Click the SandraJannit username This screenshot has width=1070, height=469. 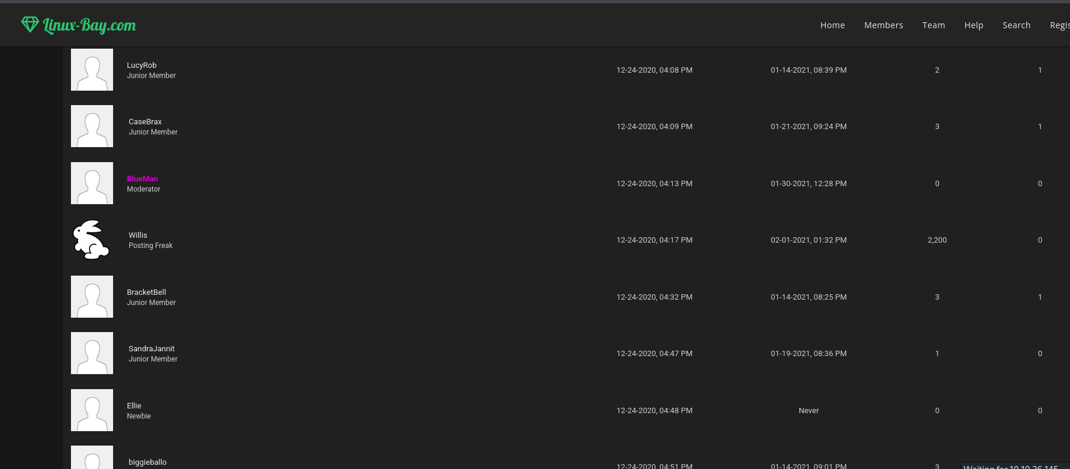pyautogui.click(x=152, y=348)
